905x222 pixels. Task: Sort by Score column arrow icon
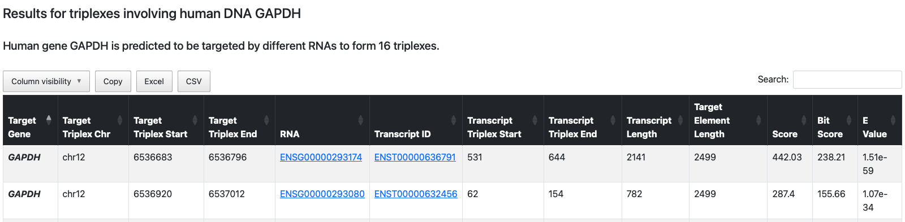pos(804,120)
